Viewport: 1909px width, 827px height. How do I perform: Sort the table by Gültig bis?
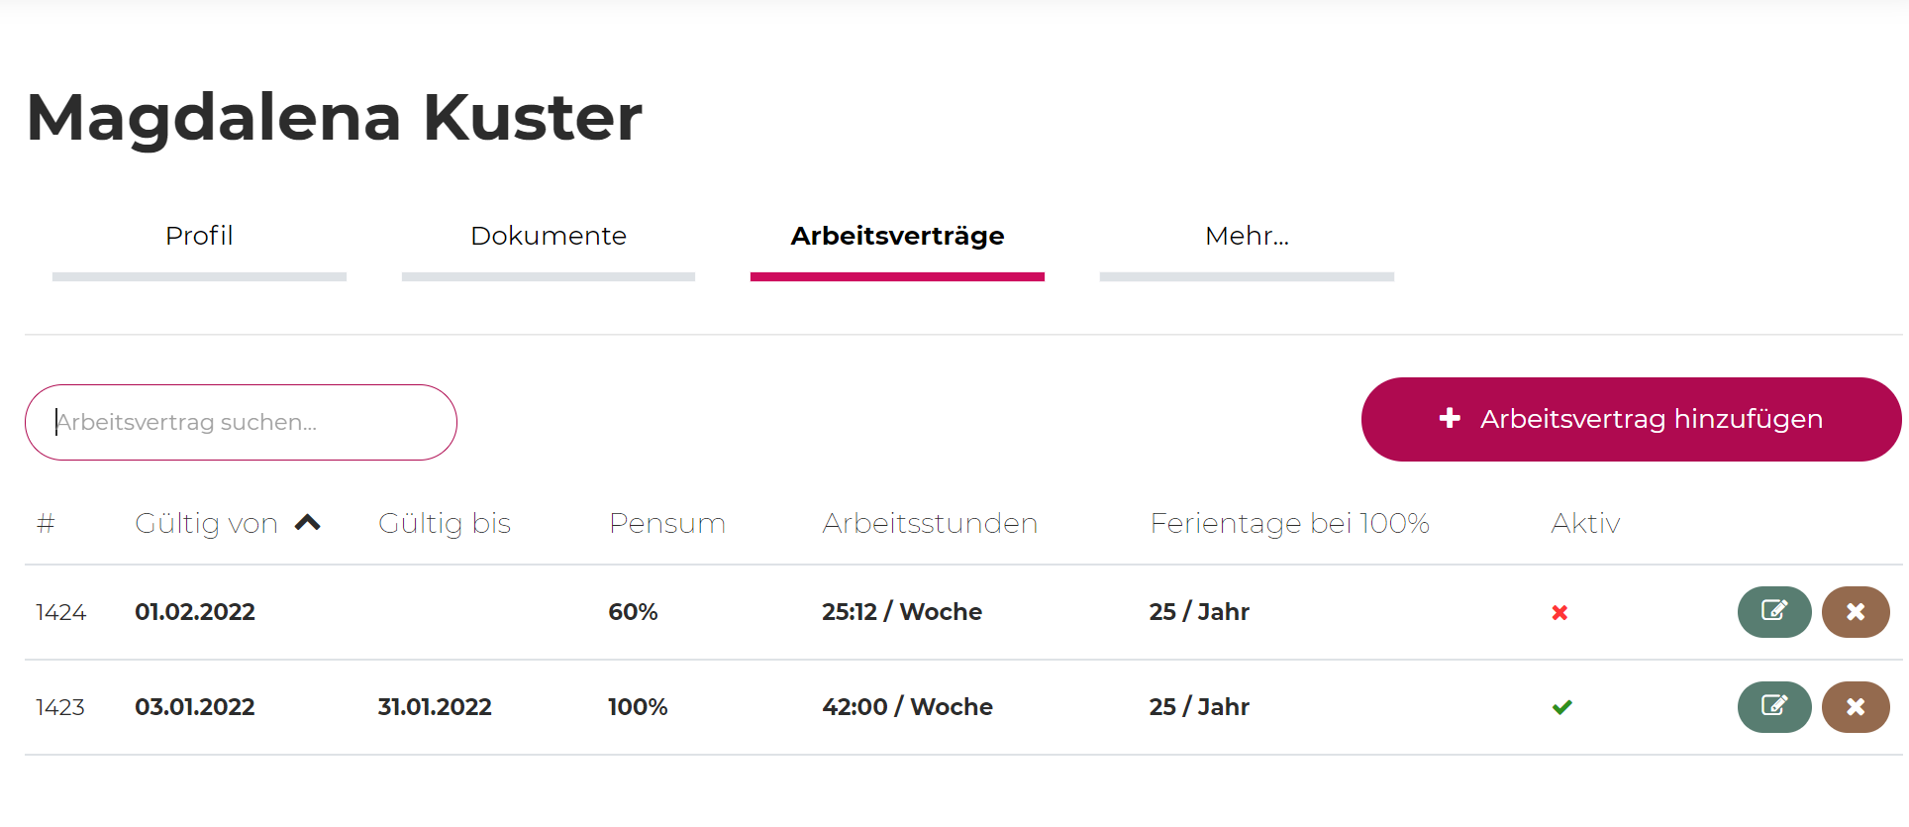444,523
